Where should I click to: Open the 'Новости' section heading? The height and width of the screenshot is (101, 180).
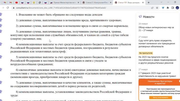point(148,17)
